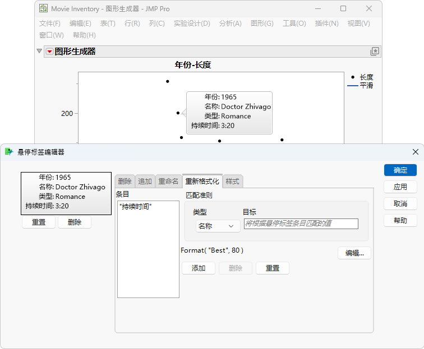
Task: Collapse the 图形生成器 outline with gray triangle
Action: (39, 51)
